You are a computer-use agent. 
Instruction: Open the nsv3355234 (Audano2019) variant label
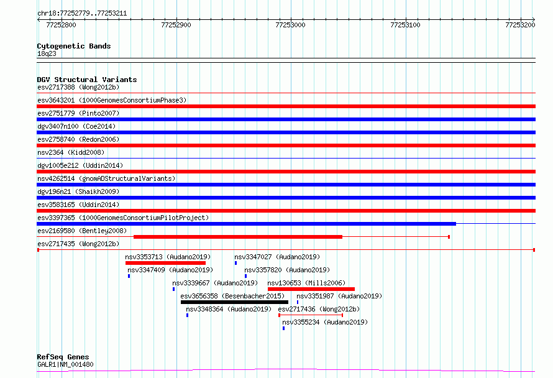coord(325,322)
